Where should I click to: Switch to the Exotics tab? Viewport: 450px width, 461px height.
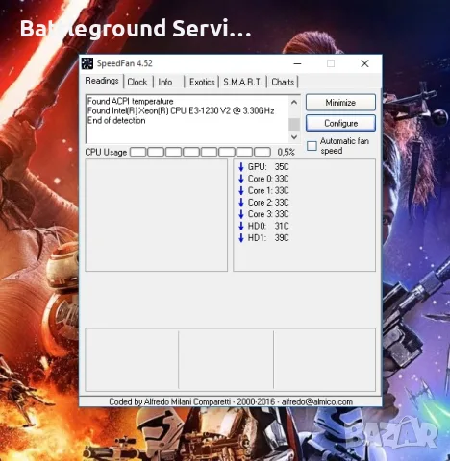202,82
